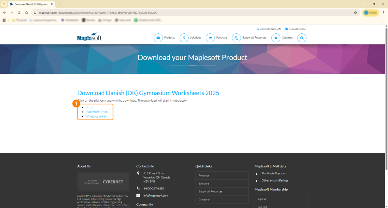Download the Linux version

[89, 107]
